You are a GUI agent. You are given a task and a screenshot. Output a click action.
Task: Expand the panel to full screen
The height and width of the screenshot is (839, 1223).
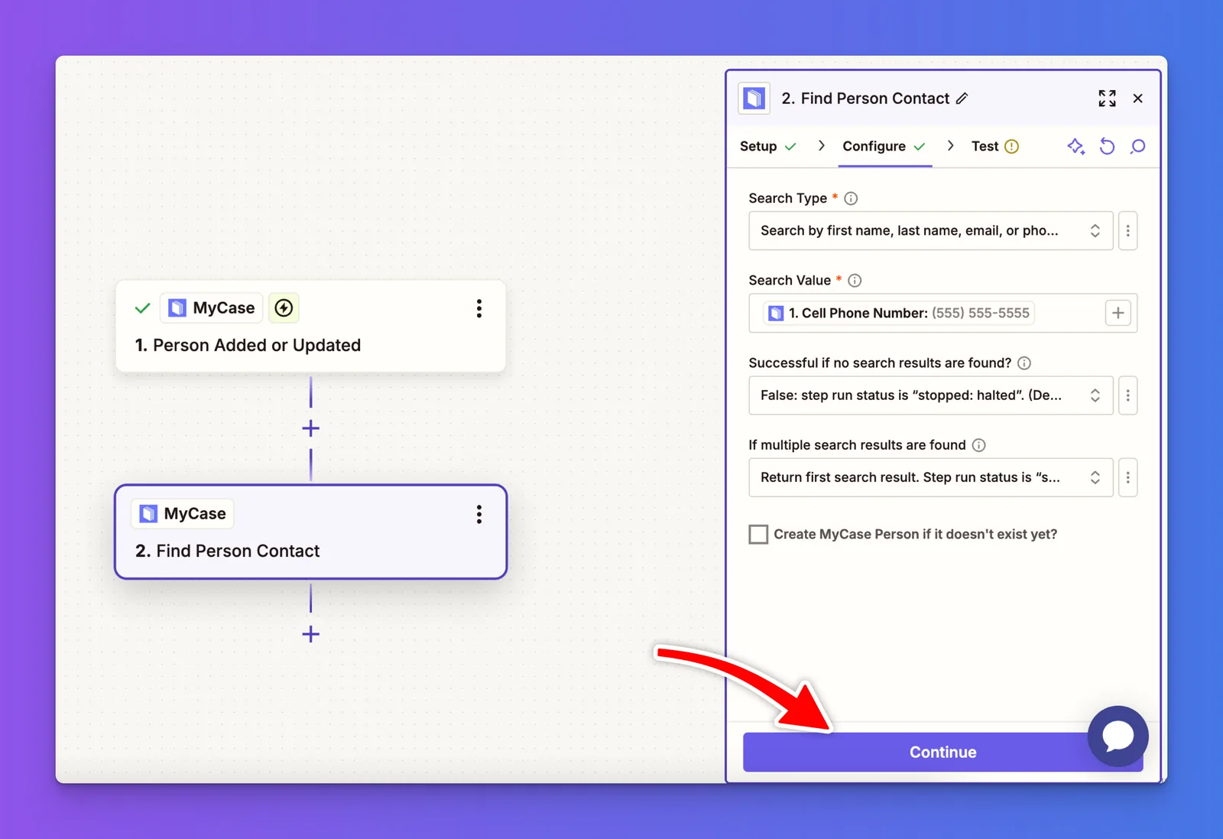coord(1107,98)
